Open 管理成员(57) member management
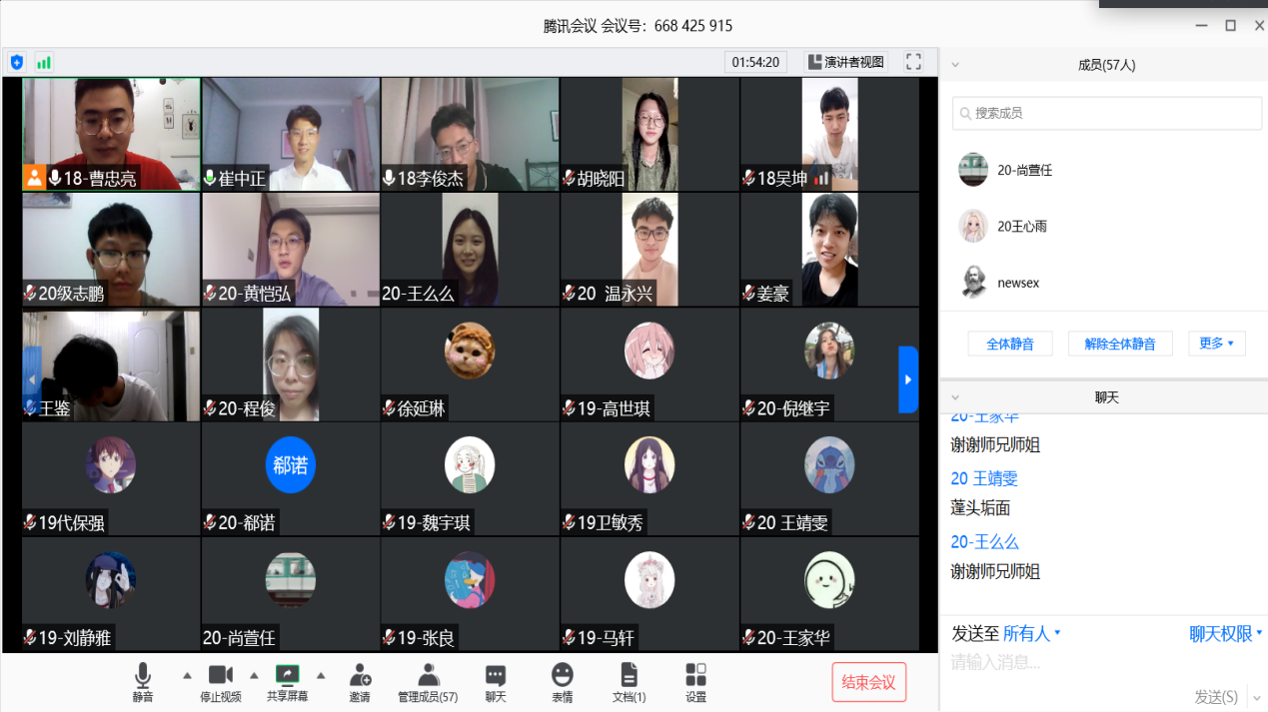1268x712 pixels. click(x=428, y=682)
